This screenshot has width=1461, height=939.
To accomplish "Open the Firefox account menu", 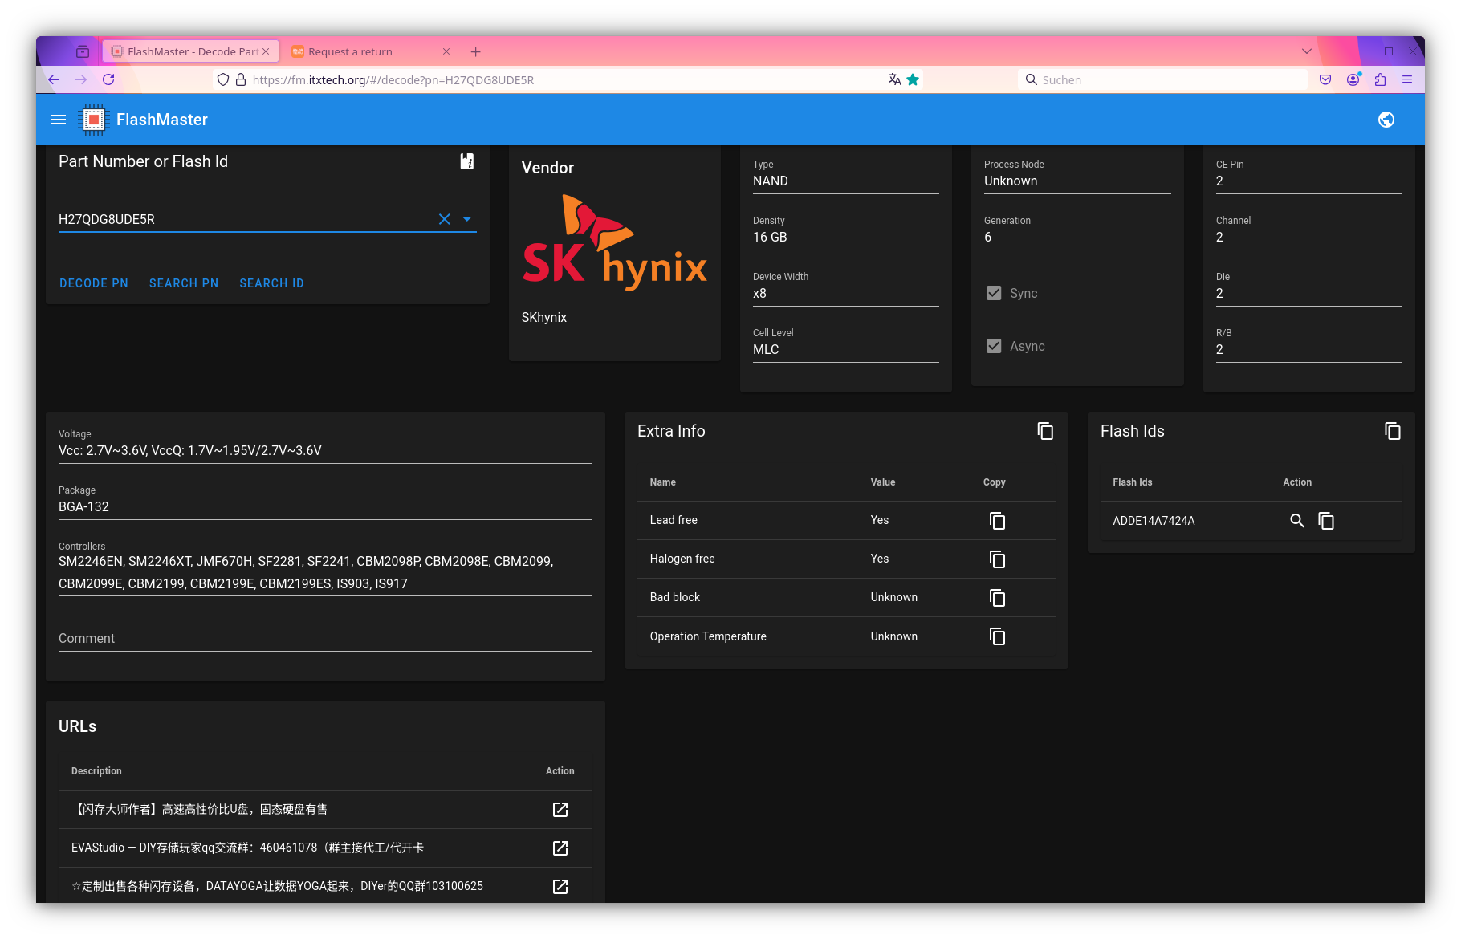I will (1353, 79).
